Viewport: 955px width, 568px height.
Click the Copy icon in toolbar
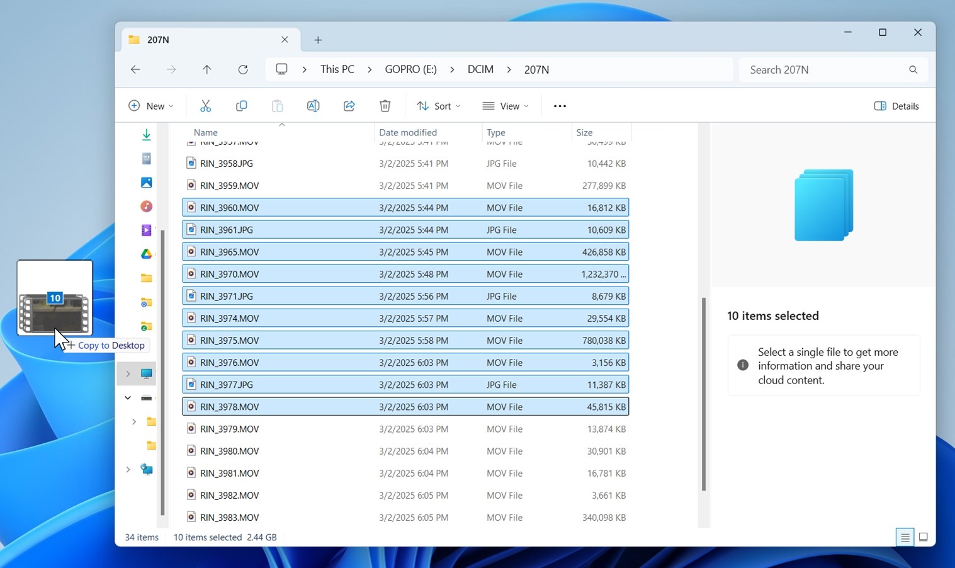click(x=241, y=106)
